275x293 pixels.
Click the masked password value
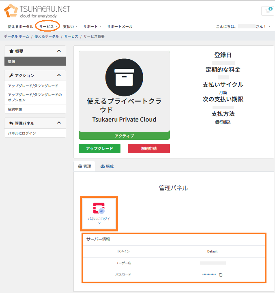point(209,275)
